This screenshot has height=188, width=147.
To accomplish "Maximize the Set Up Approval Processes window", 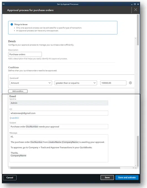I will (135, 4).
